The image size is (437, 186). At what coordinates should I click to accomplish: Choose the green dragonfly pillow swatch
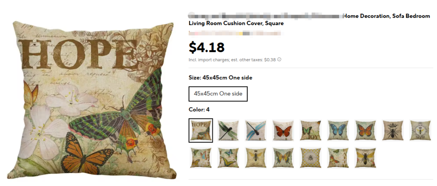click(x=228, y=130)
